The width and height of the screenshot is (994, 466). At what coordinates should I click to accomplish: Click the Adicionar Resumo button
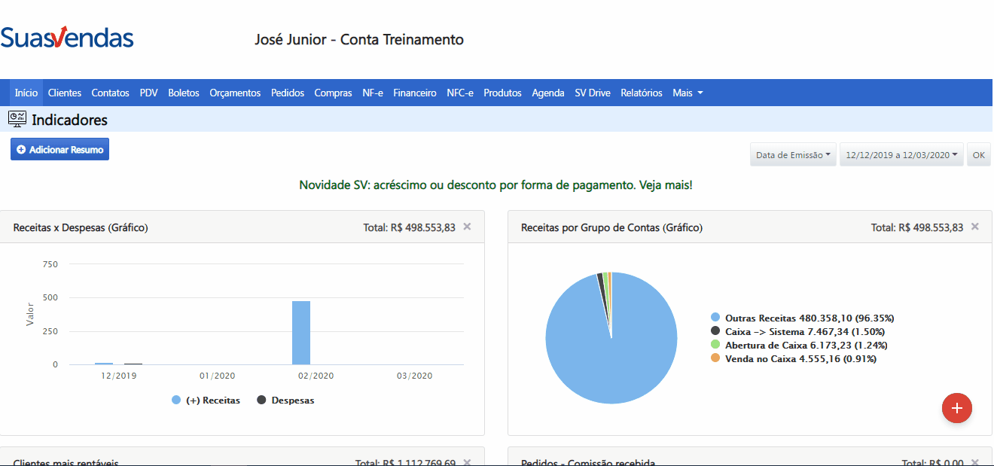click(59, 149)
